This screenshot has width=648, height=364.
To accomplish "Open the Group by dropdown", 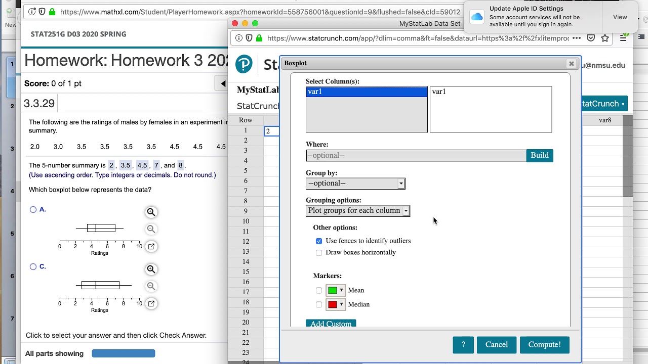I will pos(355,184).
